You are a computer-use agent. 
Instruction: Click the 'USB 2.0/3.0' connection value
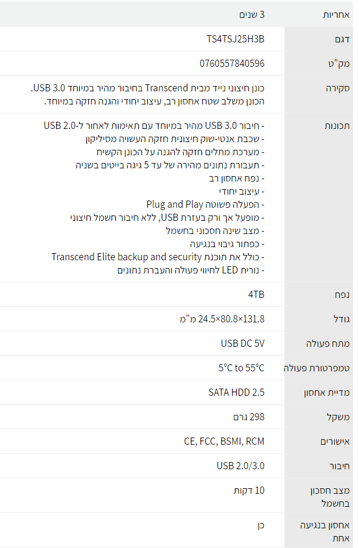[x=240, y=466]
